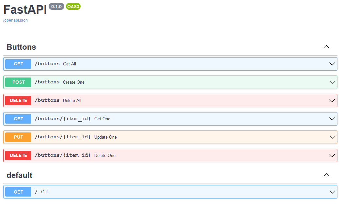Select the Buttons tag heading
341x207 pixels.
coord(21,47)
